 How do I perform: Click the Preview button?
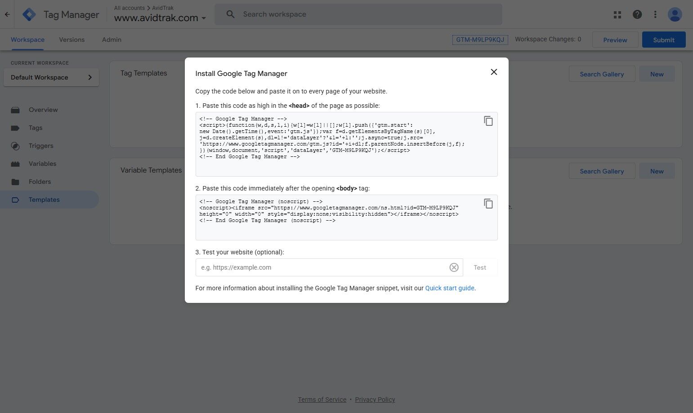615,40
